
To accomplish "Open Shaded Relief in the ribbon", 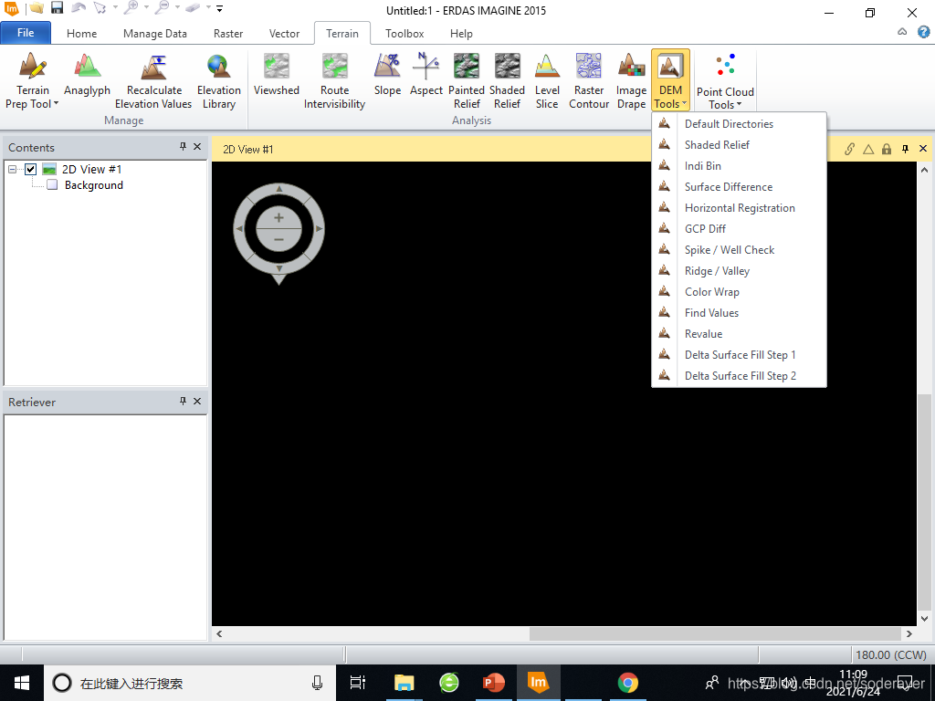I will (507, 80).
